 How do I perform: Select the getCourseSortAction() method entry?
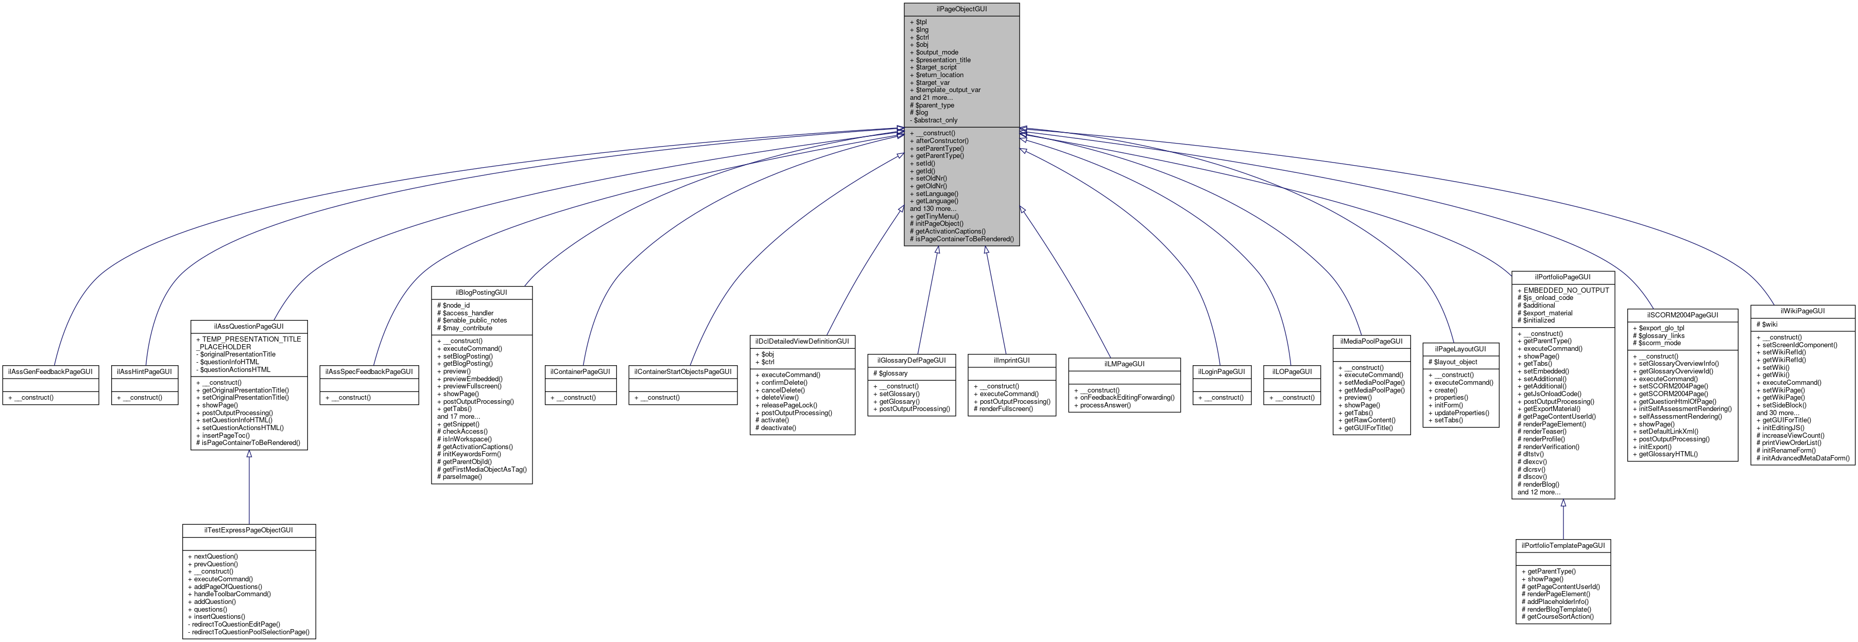pos(1558,617)
